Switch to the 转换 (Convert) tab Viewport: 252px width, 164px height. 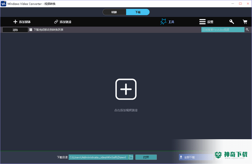point(114,12)
